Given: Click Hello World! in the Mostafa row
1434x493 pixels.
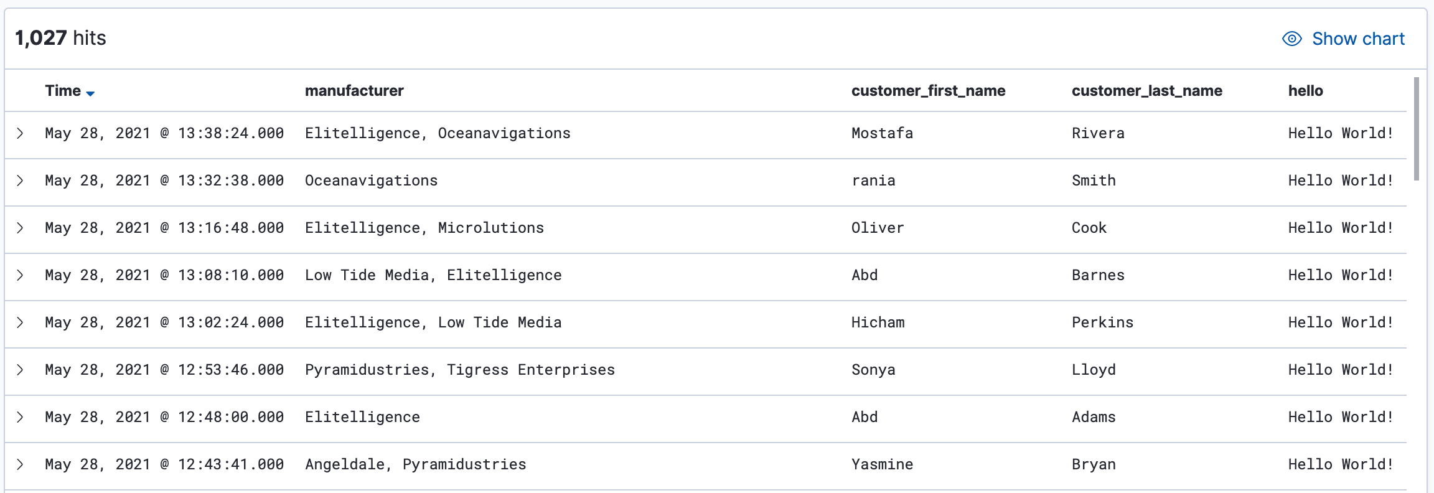Looking at the screenshot, I should pos(1341,133).
